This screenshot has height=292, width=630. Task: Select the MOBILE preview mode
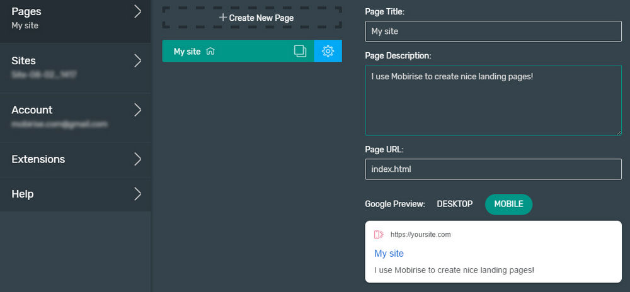[x=508, y=204]
